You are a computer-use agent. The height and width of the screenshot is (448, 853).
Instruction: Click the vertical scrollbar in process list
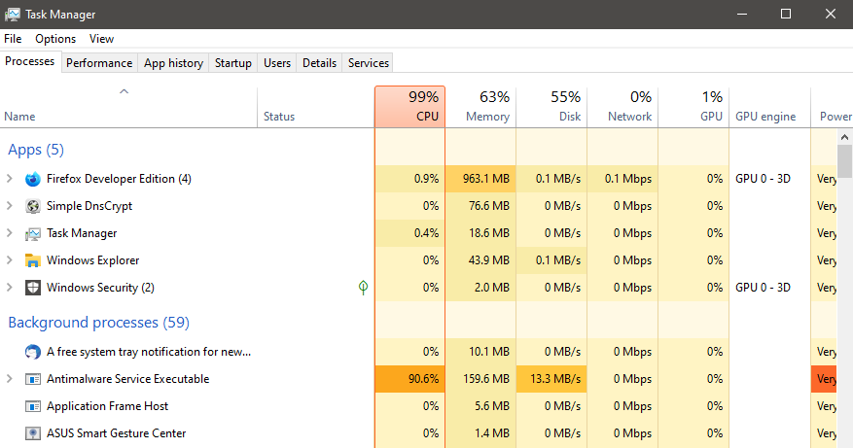(x=844, y=292)
